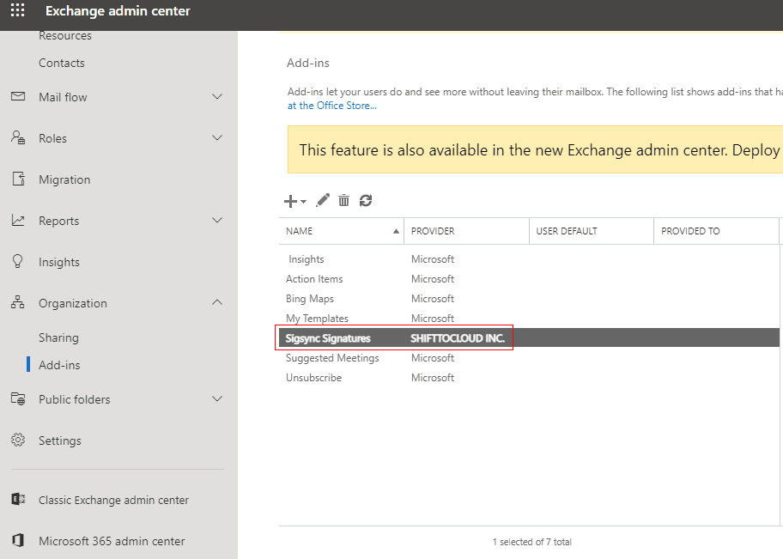Open the Migration page
783x559 pixels.
point(64,179)
